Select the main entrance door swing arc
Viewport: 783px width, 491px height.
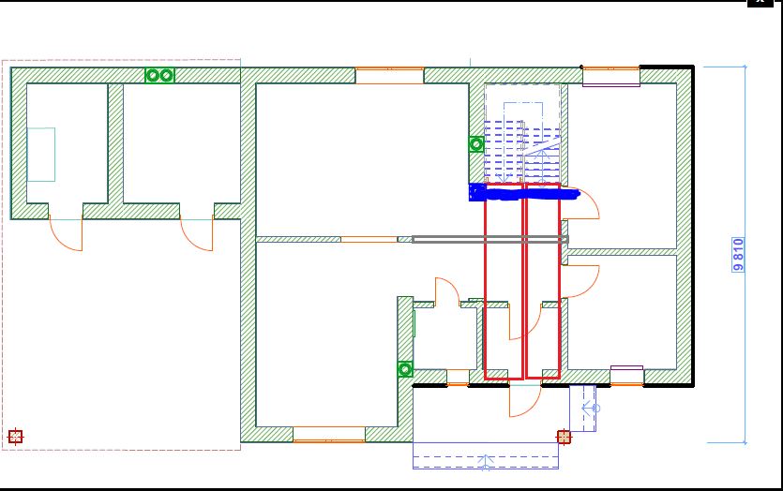click(525, 401)
